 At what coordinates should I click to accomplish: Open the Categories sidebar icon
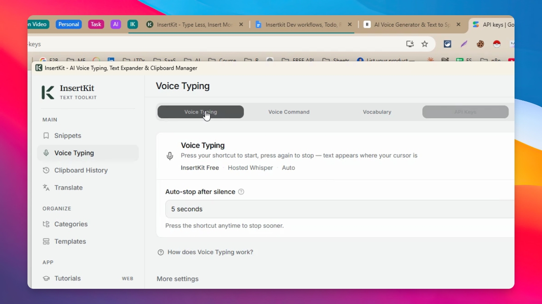click(46, 224)
